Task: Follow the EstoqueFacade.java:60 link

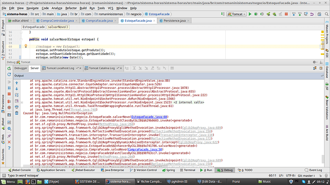Action: coord(149,117)
